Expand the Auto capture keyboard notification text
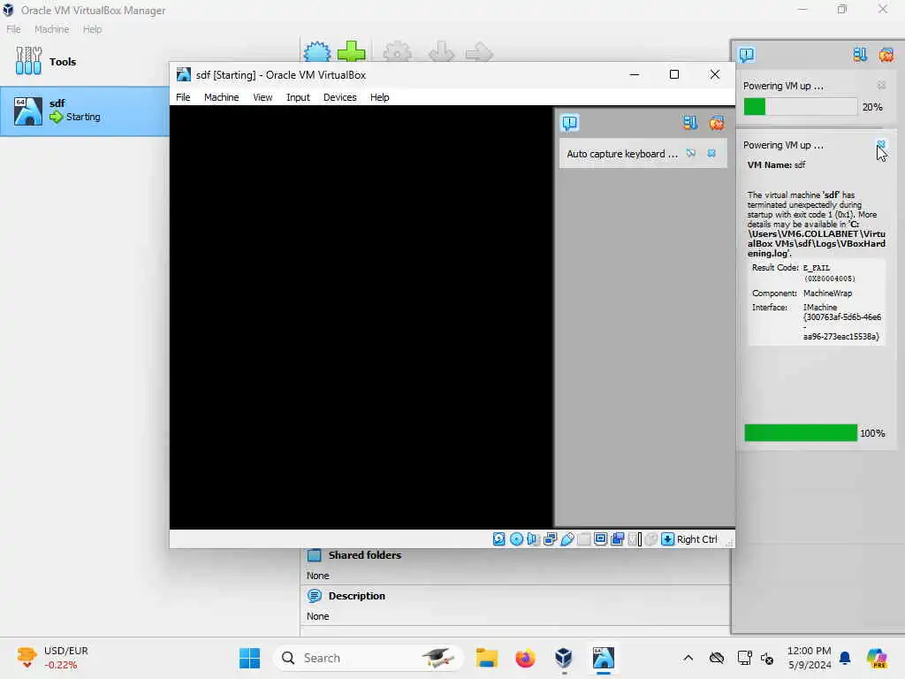 coord(622,154)
